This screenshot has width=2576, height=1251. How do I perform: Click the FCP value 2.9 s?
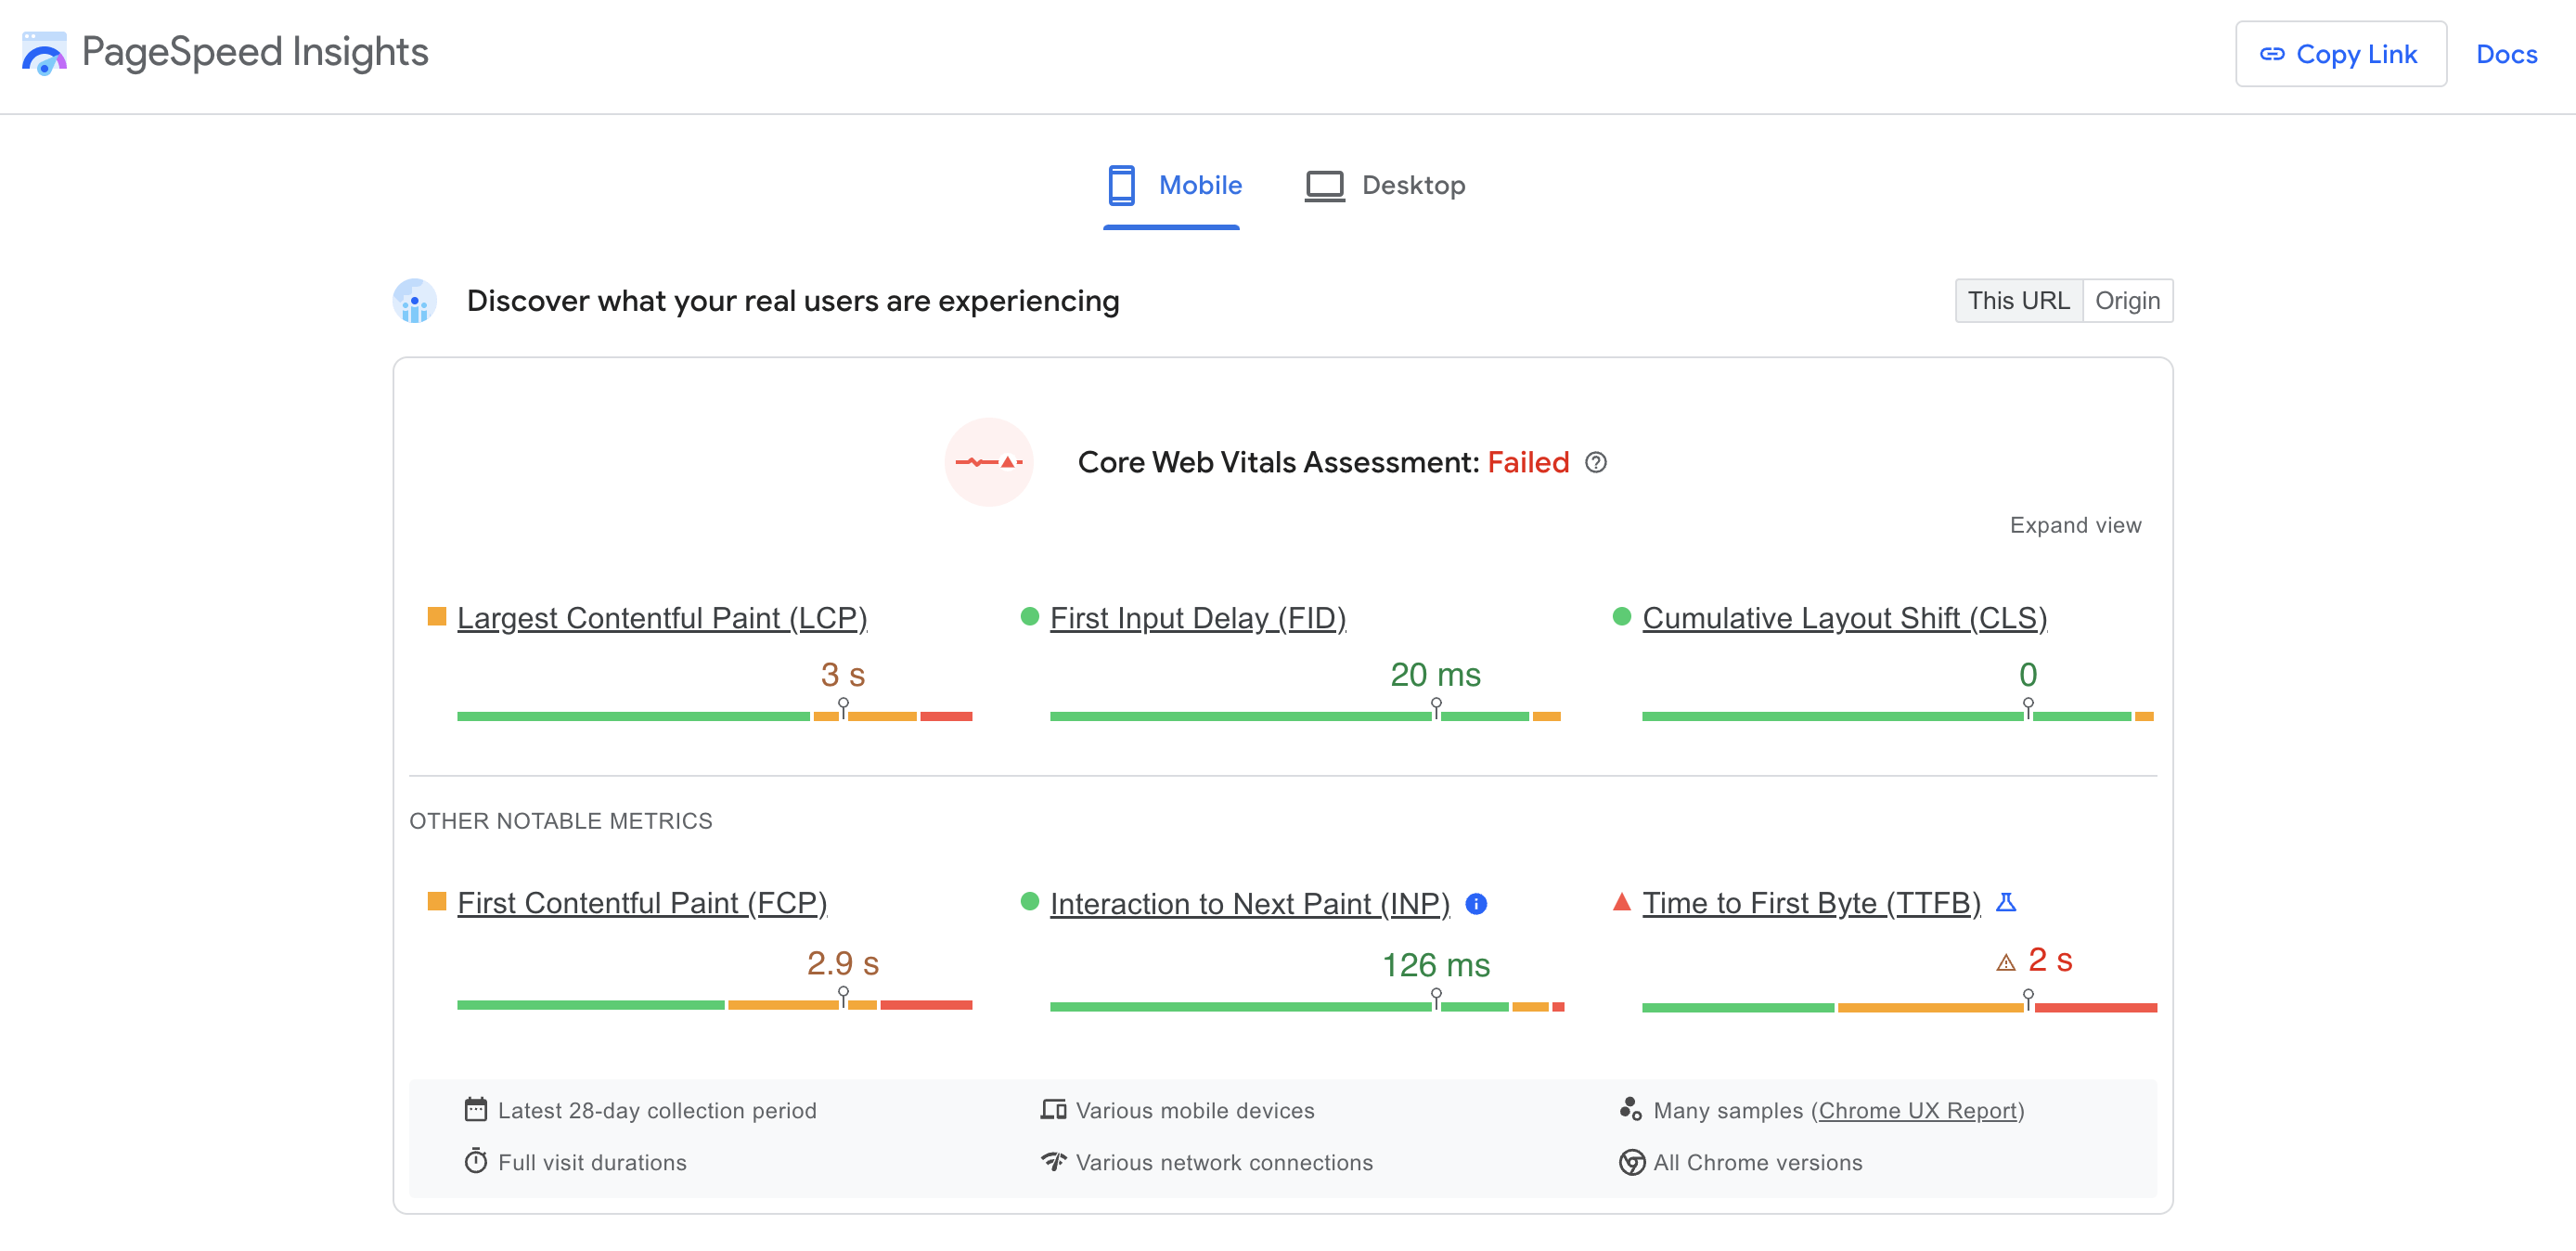(x=842, y=963)
